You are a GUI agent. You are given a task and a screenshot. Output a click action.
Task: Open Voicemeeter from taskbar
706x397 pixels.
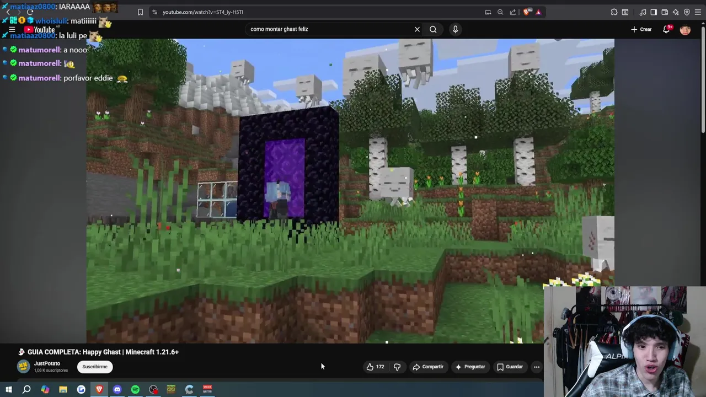tap(207, 390)
